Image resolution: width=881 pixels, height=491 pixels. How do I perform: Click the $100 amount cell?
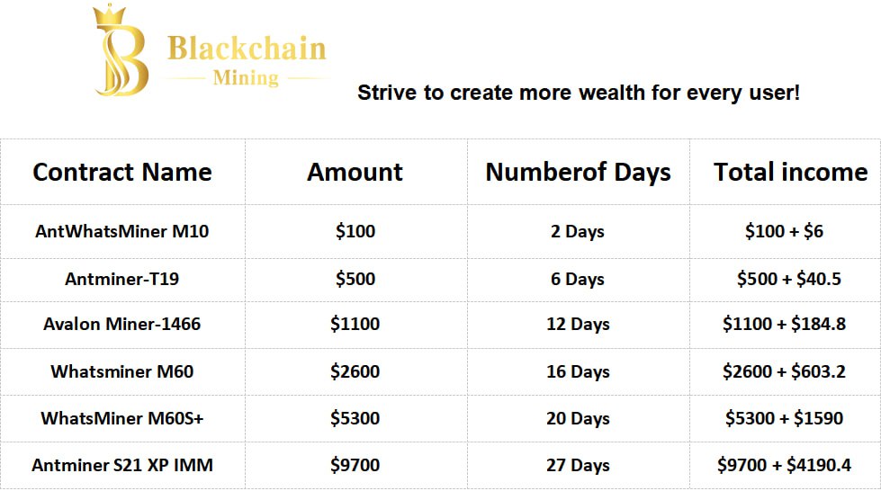click(x=355, y=231)
